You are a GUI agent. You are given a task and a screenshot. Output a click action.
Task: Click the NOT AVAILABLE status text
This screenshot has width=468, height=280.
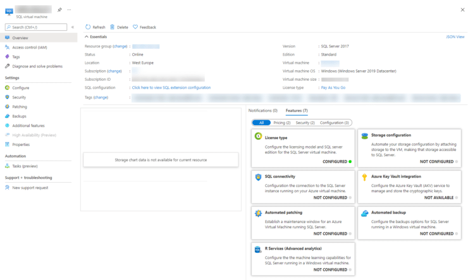click(439, 198)
